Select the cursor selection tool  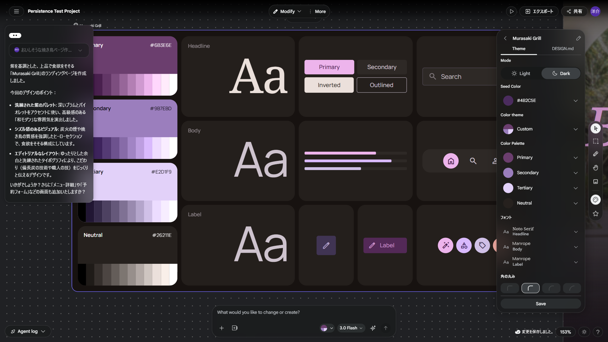(596, 129)
